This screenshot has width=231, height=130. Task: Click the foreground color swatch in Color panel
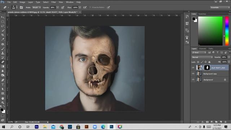coord(193,19)
